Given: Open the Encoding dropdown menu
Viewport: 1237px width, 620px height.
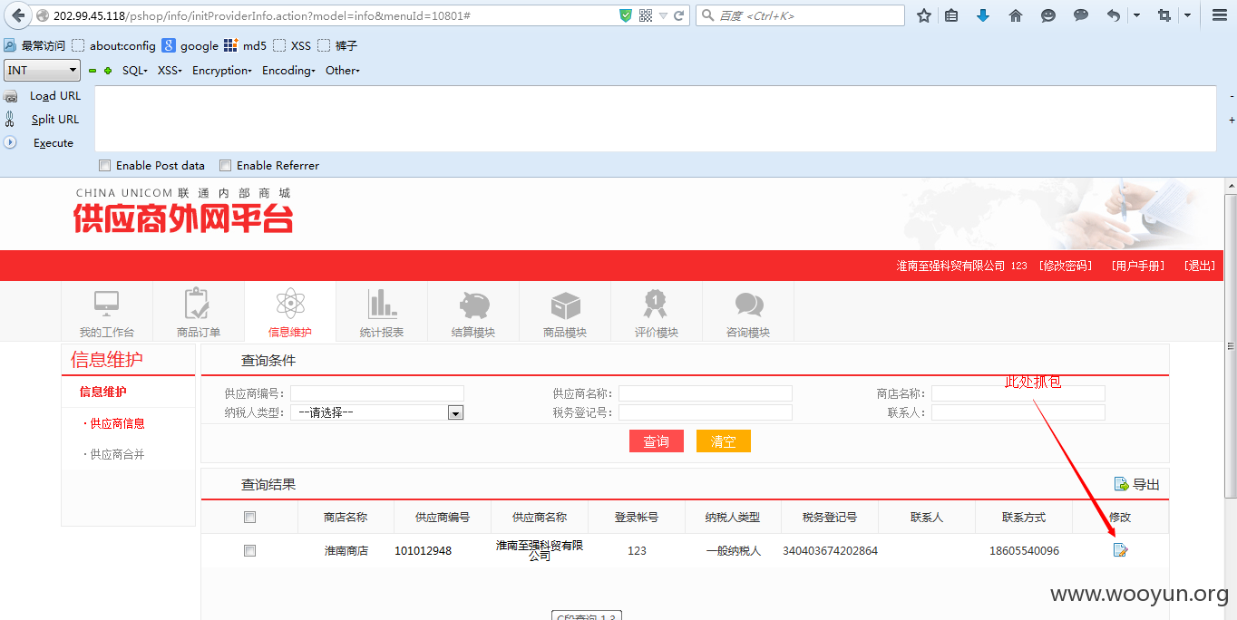Looking at the screenshot, I should (288, 71).
